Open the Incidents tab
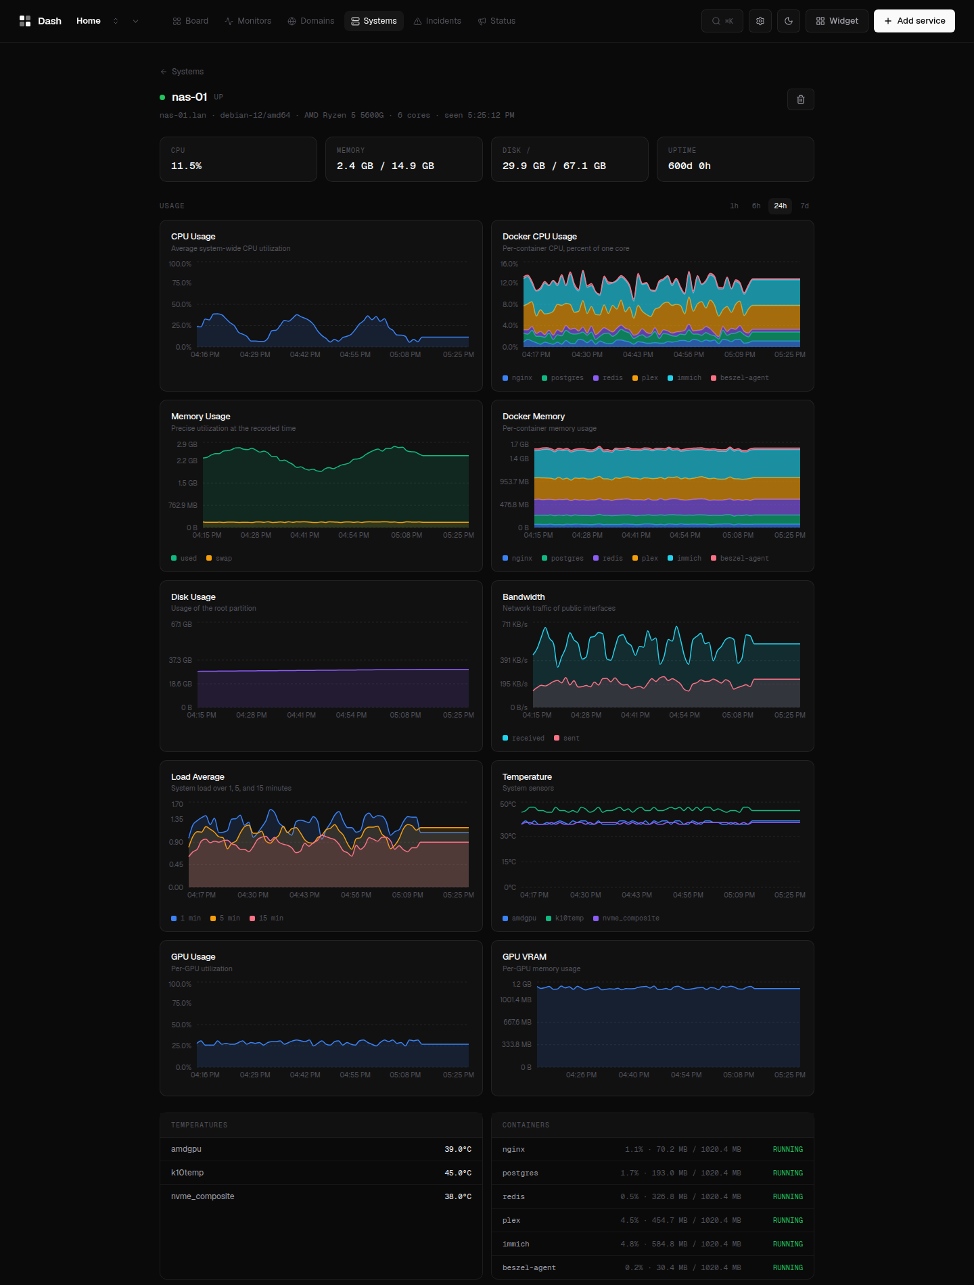 [x=437, y=21]
